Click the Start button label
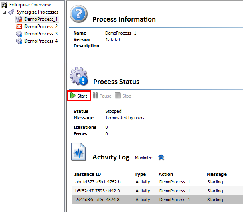 click(82, 96)
